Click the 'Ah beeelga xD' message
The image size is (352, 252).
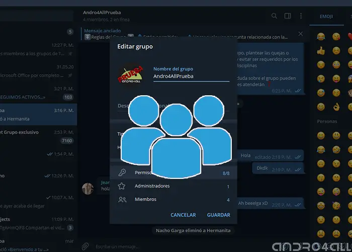[x=270, y=203]
